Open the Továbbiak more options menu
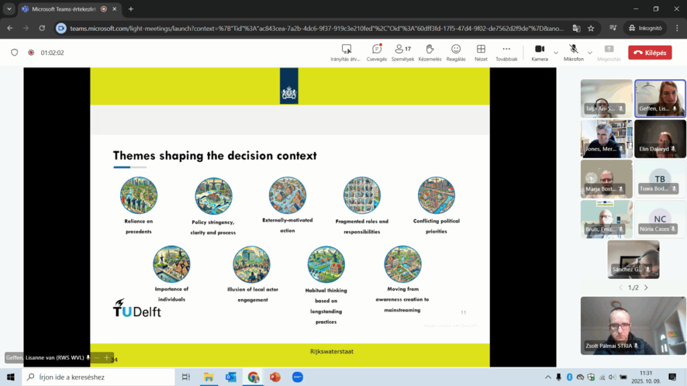Viewport: 687px width, 386px height. (506, 52)
